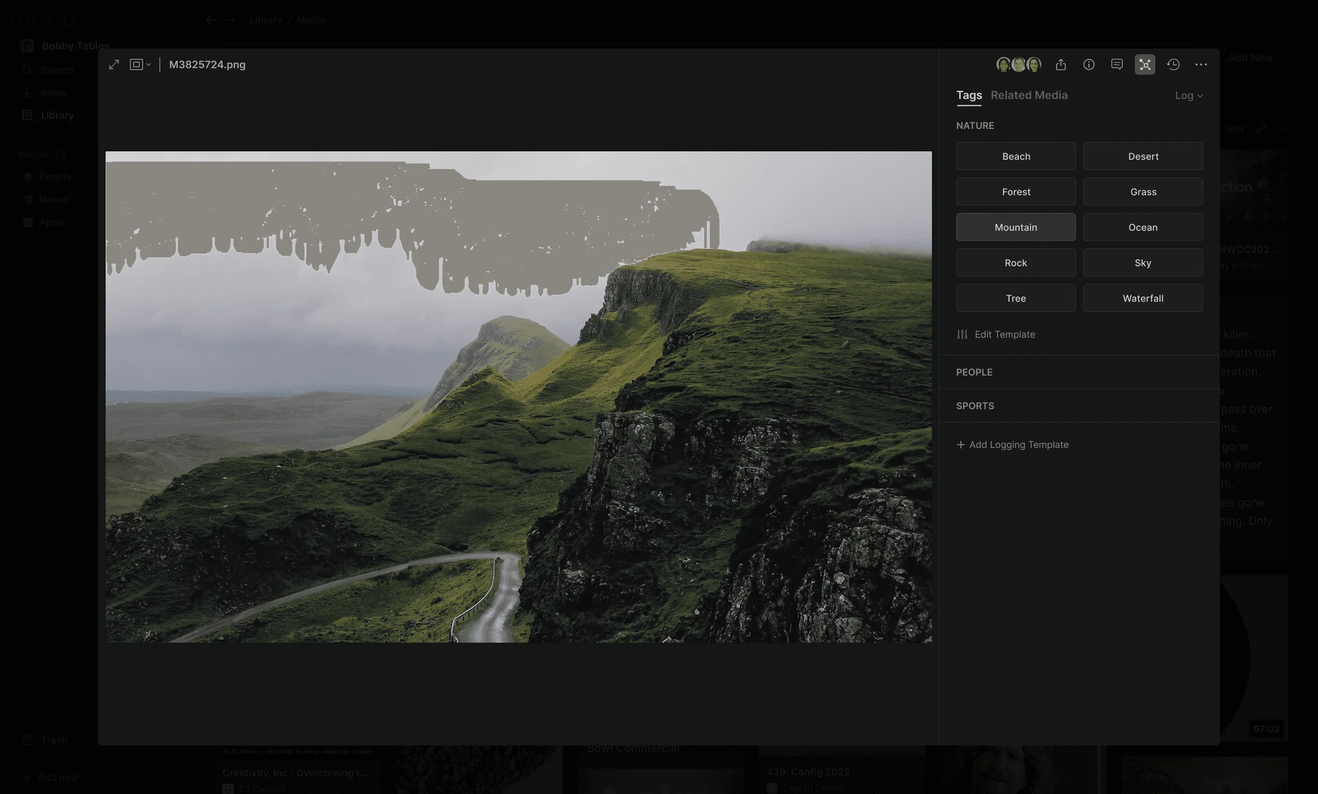Open the more options ellipsis menu
1318x794 pixels.
coord(1201,65)
